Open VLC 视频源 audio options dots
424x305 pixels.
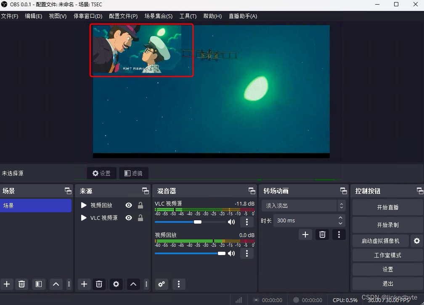246,222
